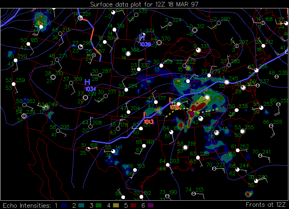The width and height of the screenshot is (289, 209).
Task: Click the blue H pressure center labeled 1034
Action: point(87,82)
